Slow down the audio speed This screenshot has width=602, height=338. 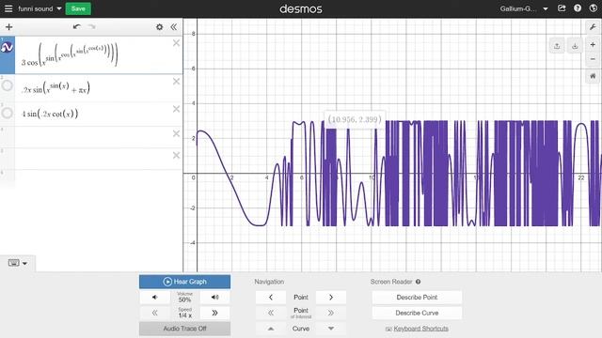(154, 313)
